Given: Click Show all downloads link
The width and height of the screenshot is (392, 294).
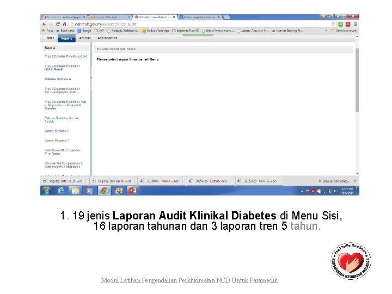Looking at the screenshot, I should [334, 181].
